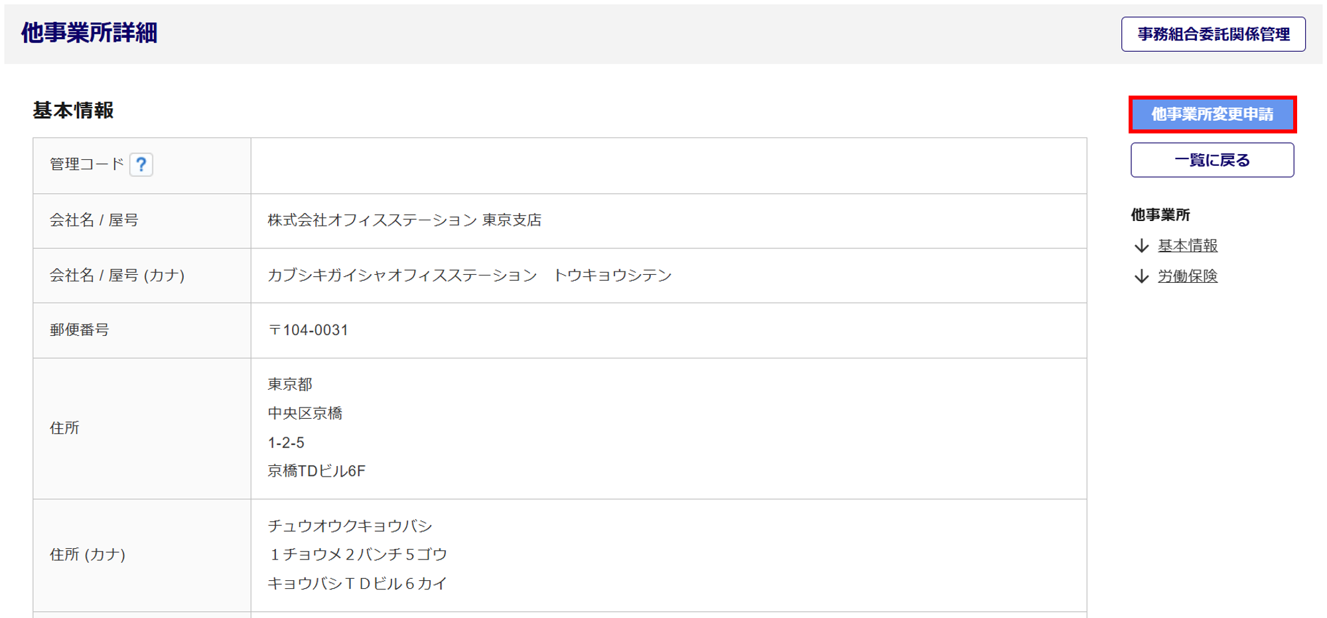Select the company name 株式会社オフィスステーション 東京支店
Screen dimensions: 1327x618
tap(404, 220)
